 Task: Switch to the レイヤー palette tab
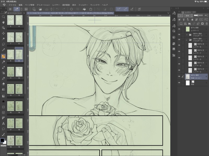click(187, 12)
